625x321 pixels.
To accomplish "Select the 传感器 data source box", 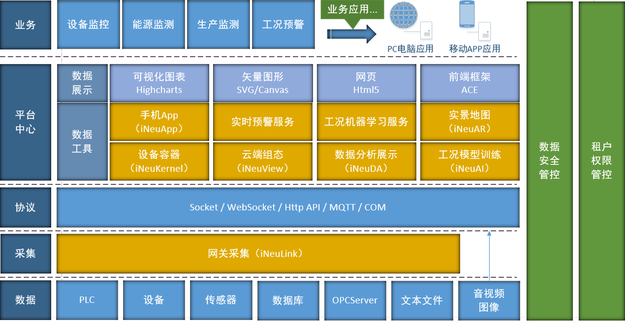I will click(x=221, y=300).
